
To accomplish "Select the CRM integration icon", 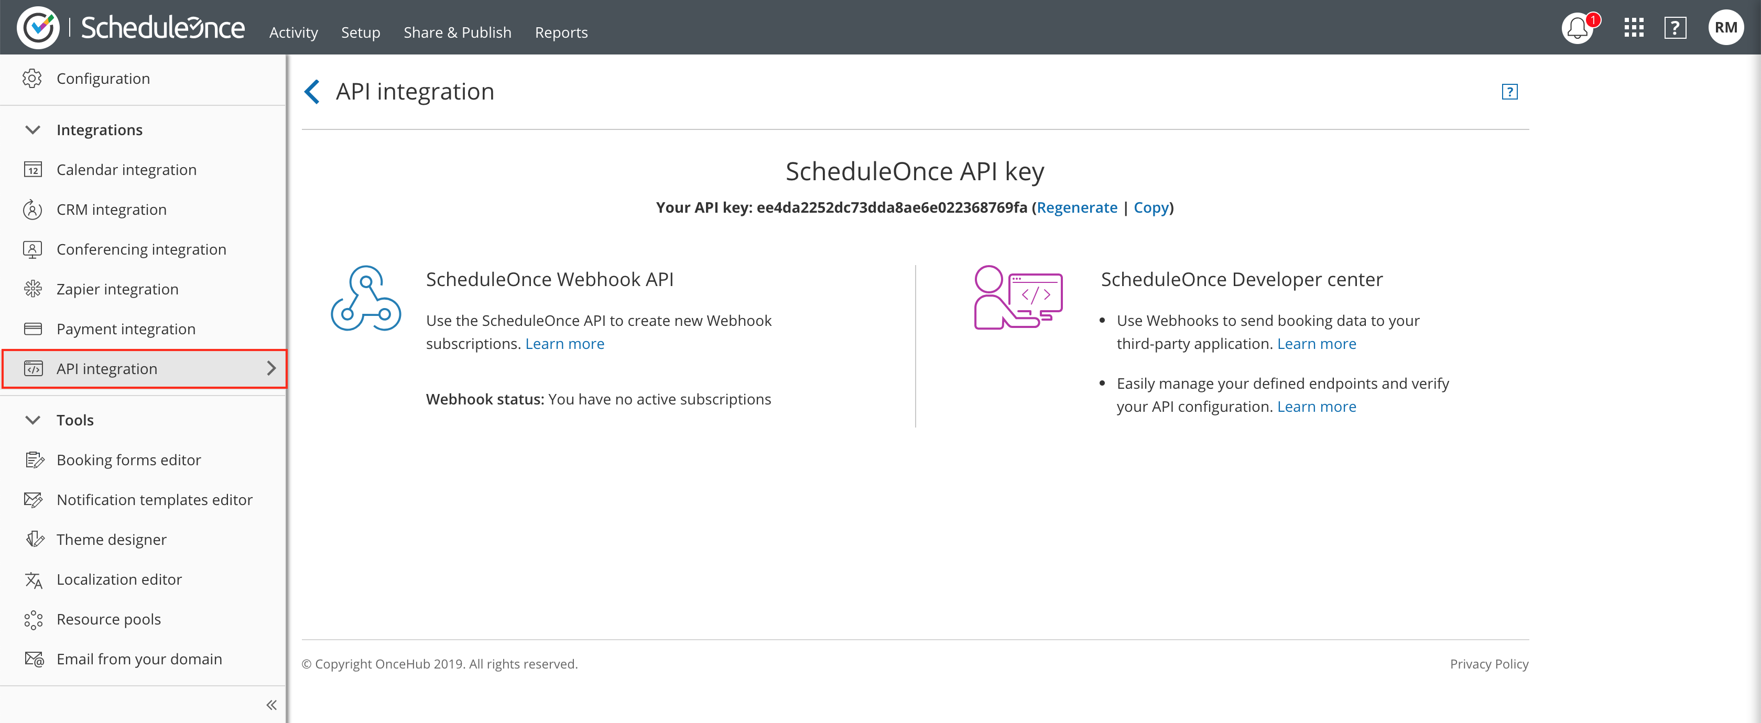I will (x=34, y=209).
